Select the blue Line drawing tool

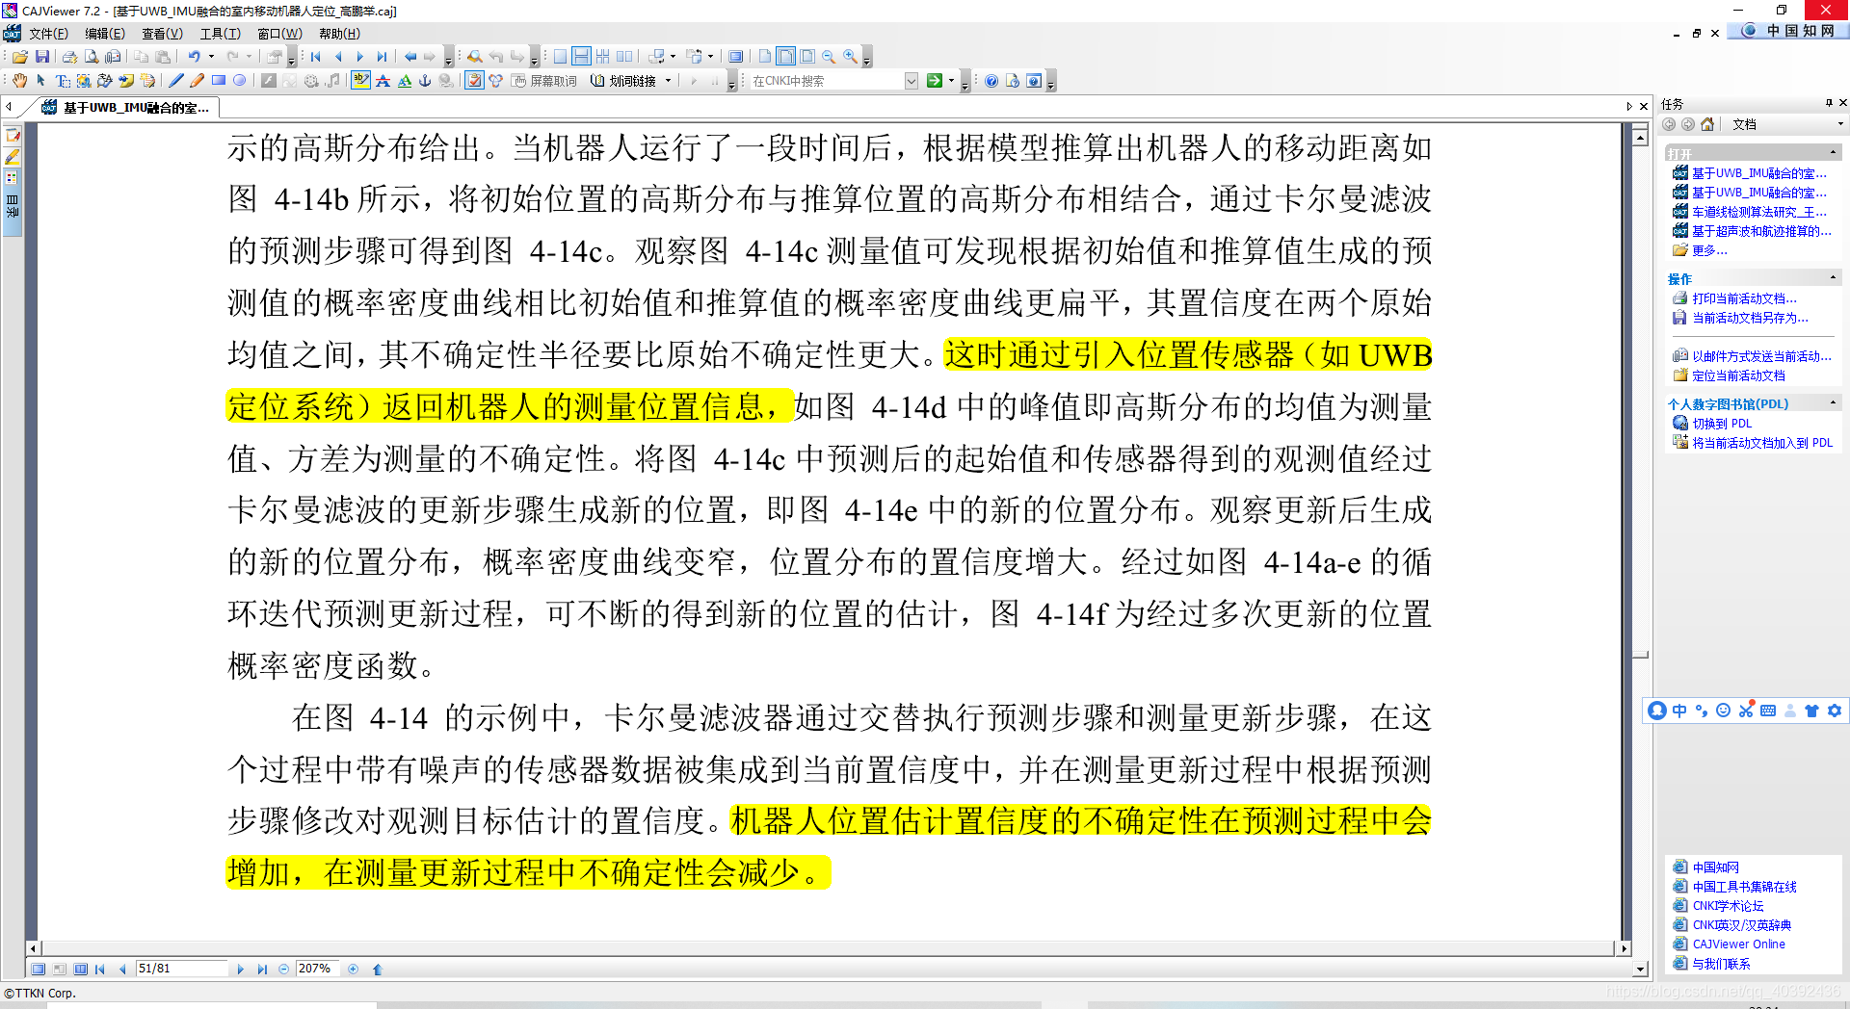coord(176,81)
